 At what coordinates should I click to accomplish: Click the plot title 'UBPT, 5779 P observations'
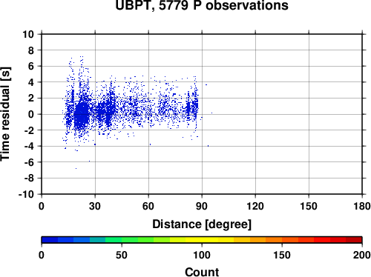tap(202, 5)
